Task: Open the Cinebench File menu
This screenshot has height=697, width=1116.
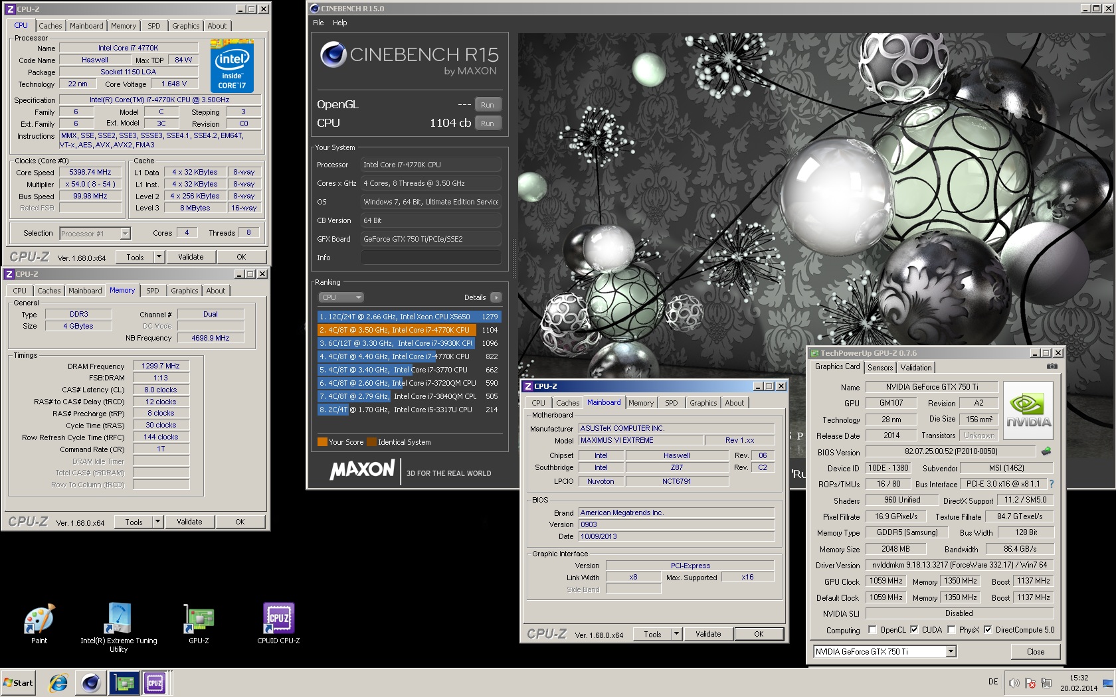Action: (x=318, y=23)
